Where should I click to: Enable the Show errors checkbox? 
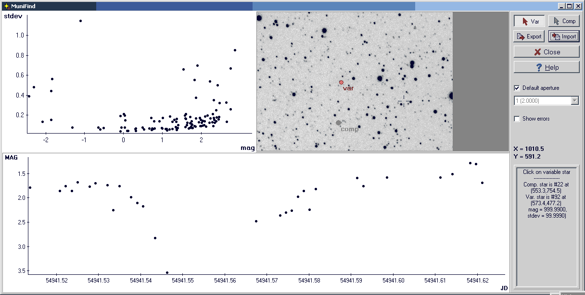point(517,119)
